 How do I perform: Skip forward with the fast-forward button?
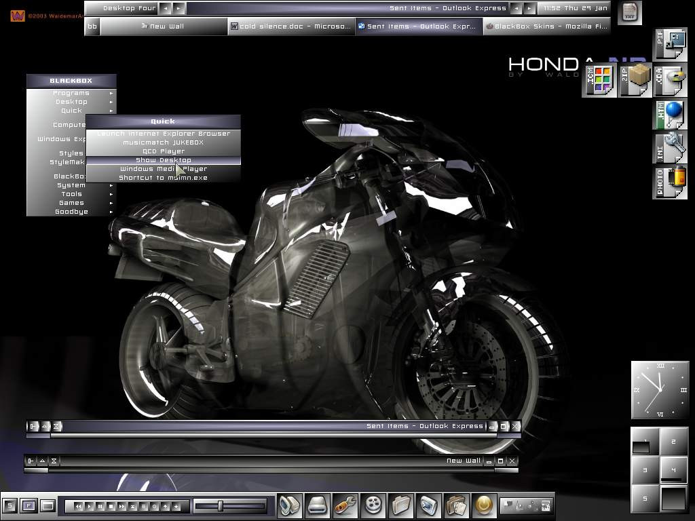tap(122, 506)
